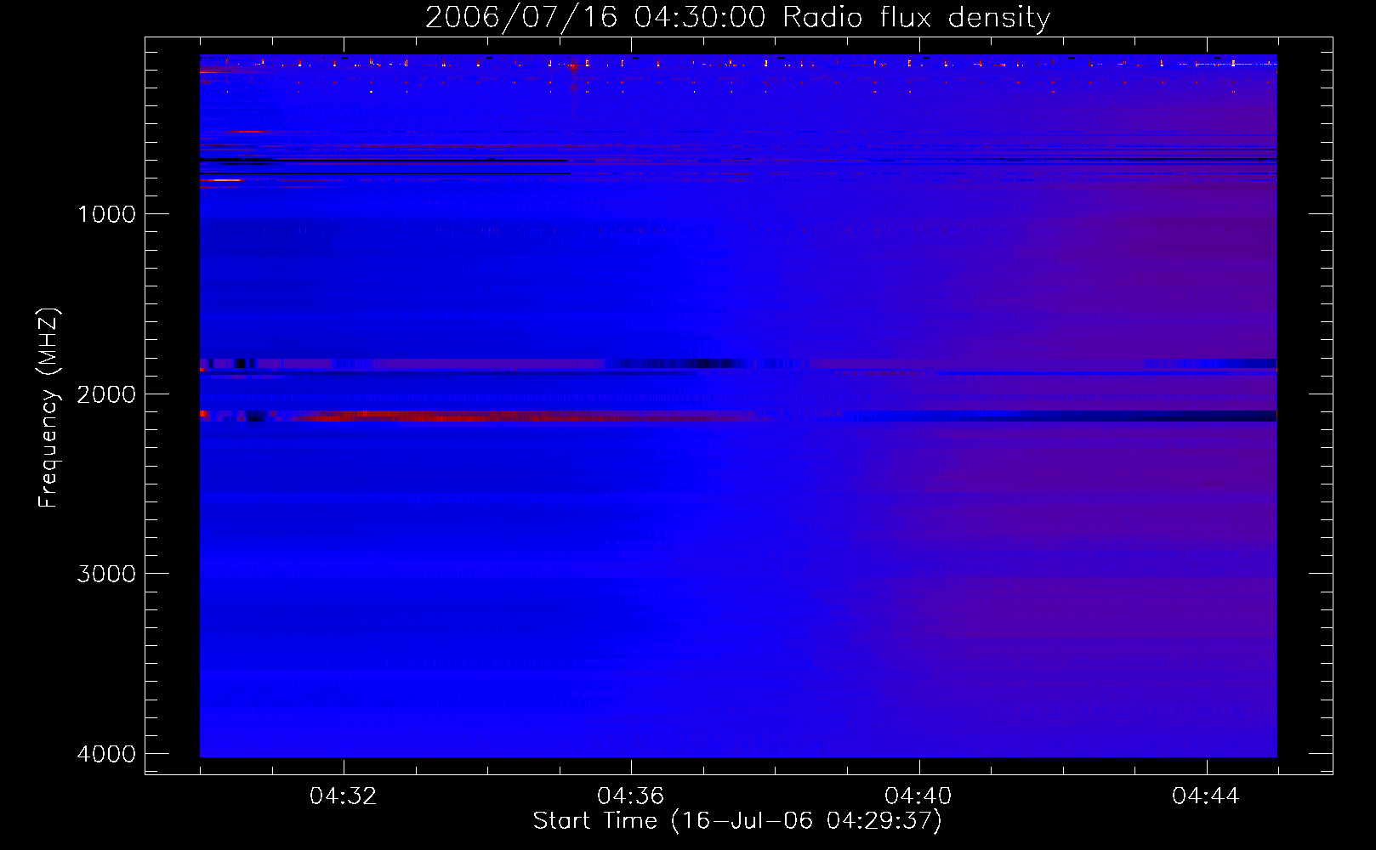Click the 1000 frequency tick label
1376x850 pixels.
pos(106,214)
